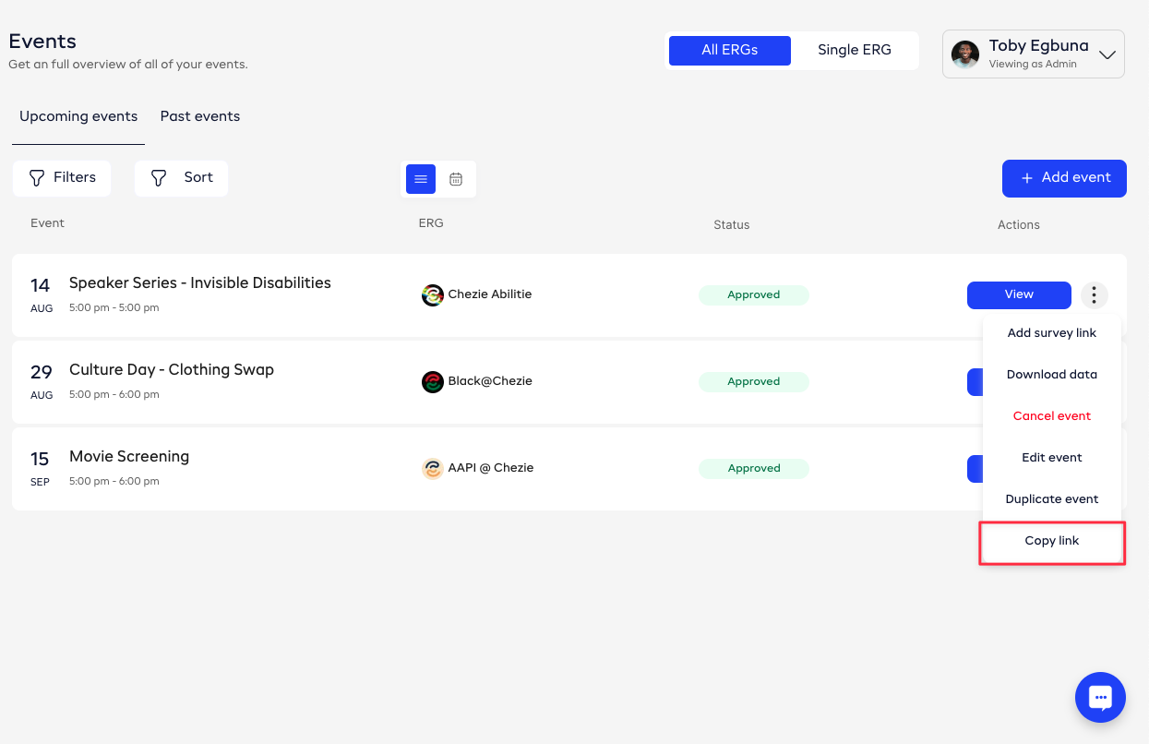Click Approved status of Movie Screening
1149x744 pixels.
tap(754, 469)
